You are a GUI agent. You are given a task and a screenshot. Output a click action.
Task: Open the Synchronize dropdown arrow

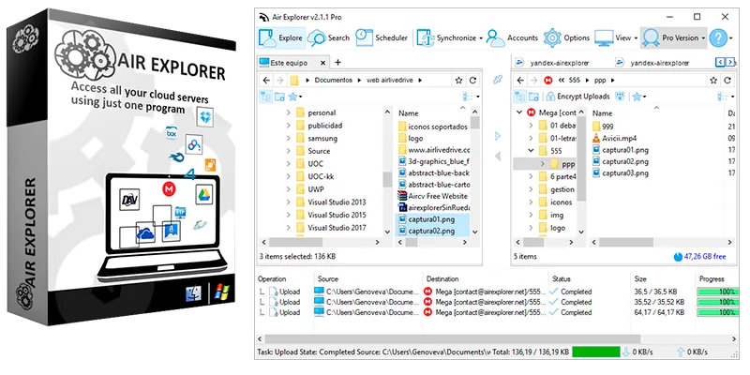pos(480,38)
